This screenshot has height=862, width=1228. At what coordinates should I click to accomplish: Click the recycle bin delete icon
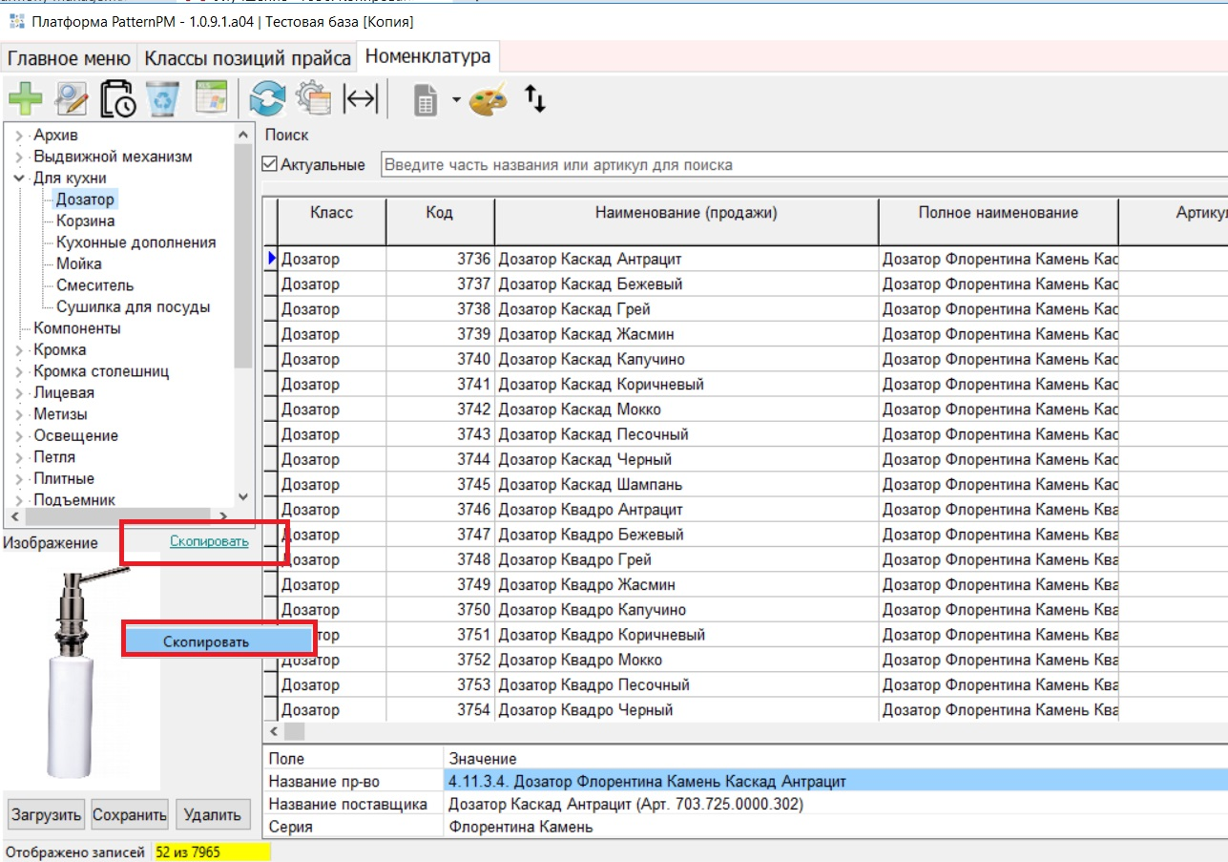163,98
